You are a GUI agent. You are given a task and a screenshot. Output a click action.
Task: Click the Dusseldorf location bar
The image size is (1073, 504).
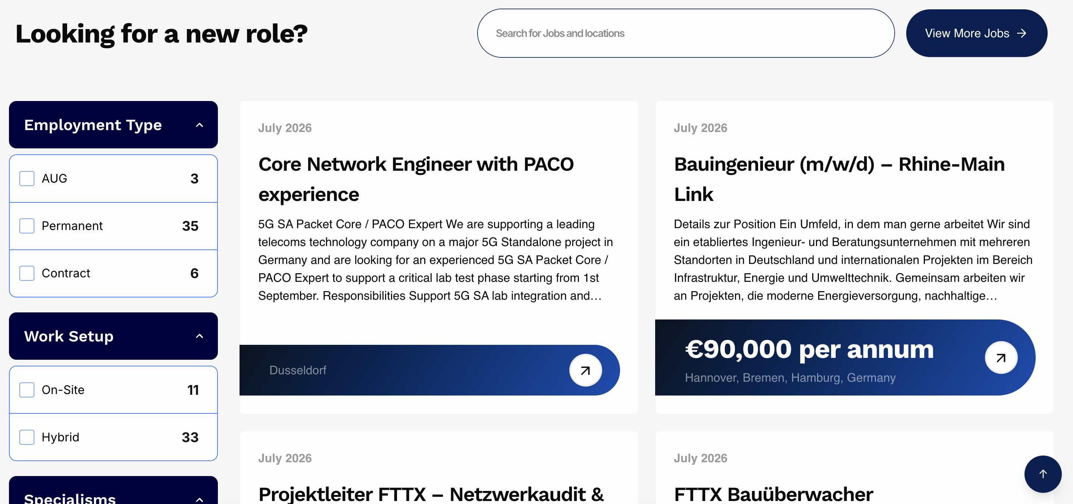click(x=429, y=370)
